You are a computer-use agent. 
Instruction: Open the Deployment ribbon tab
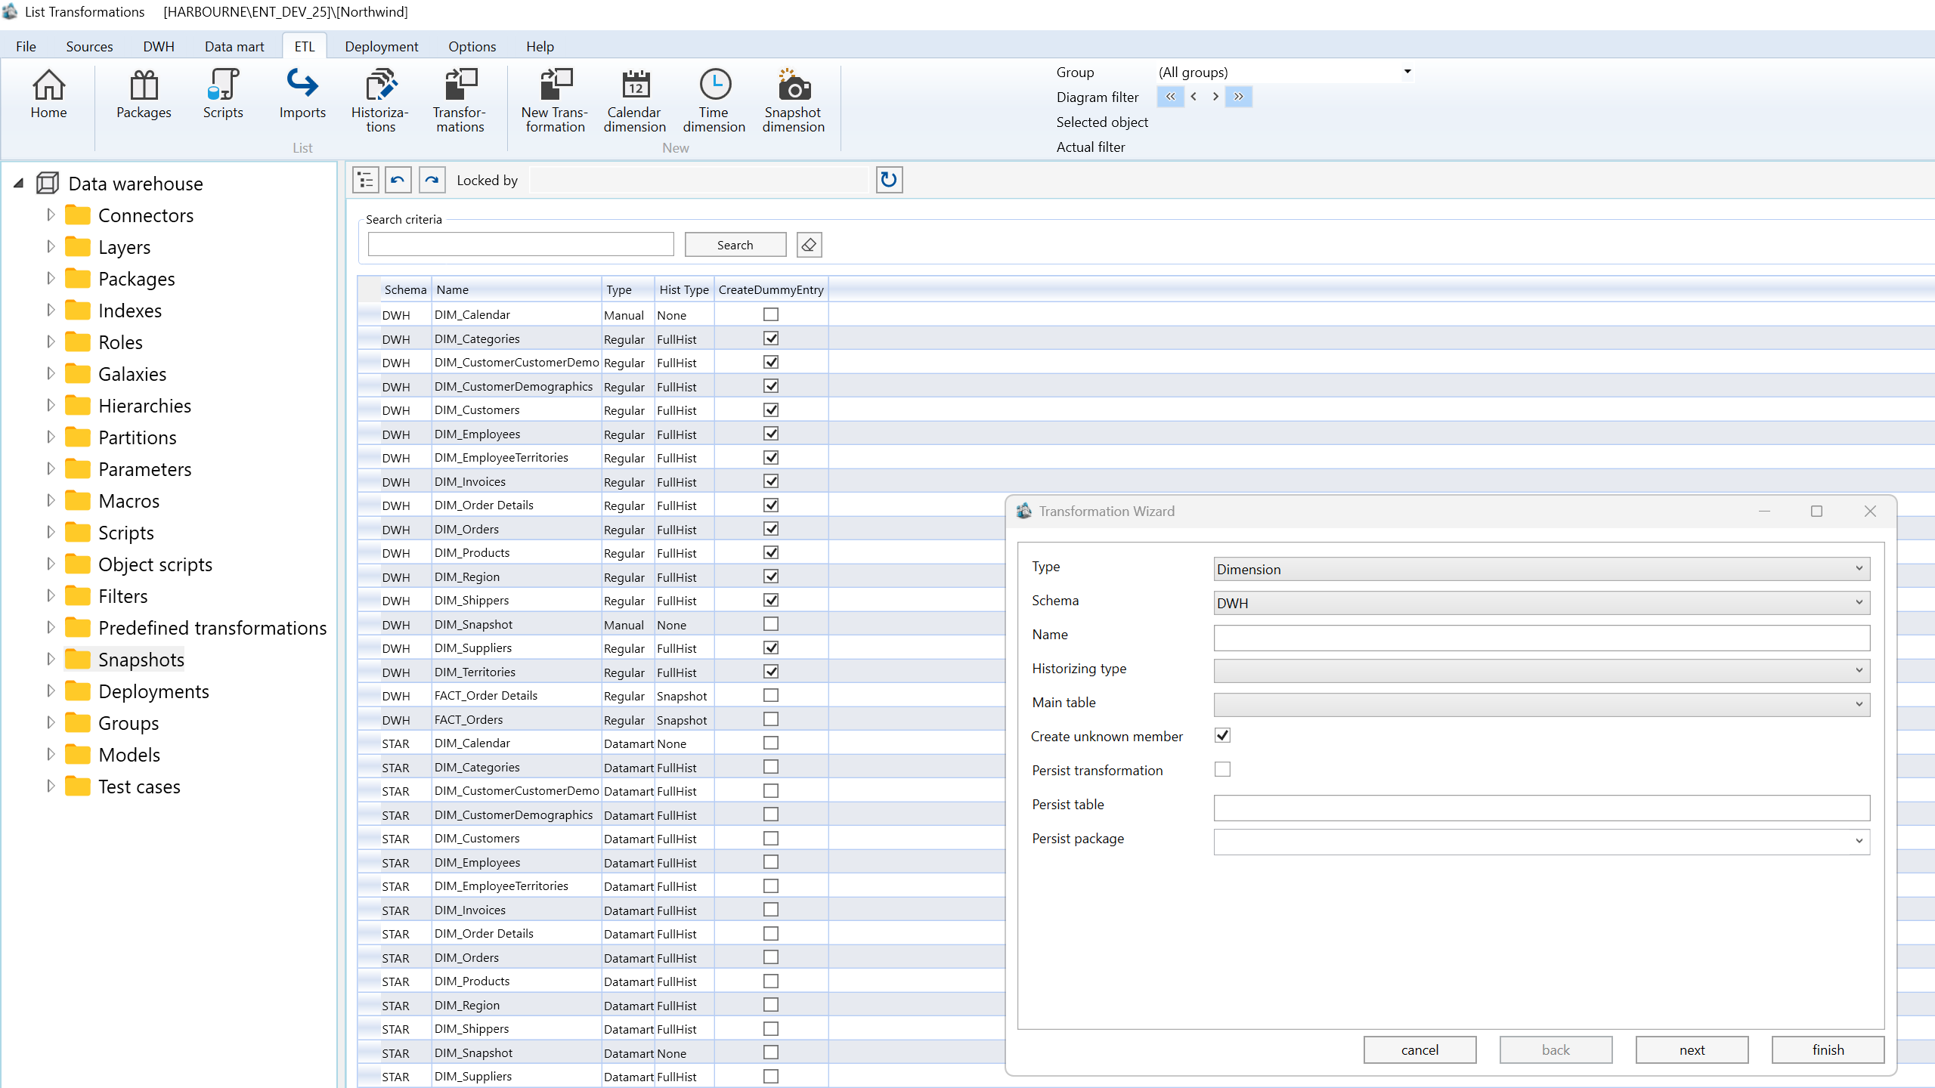coord(381,46)
